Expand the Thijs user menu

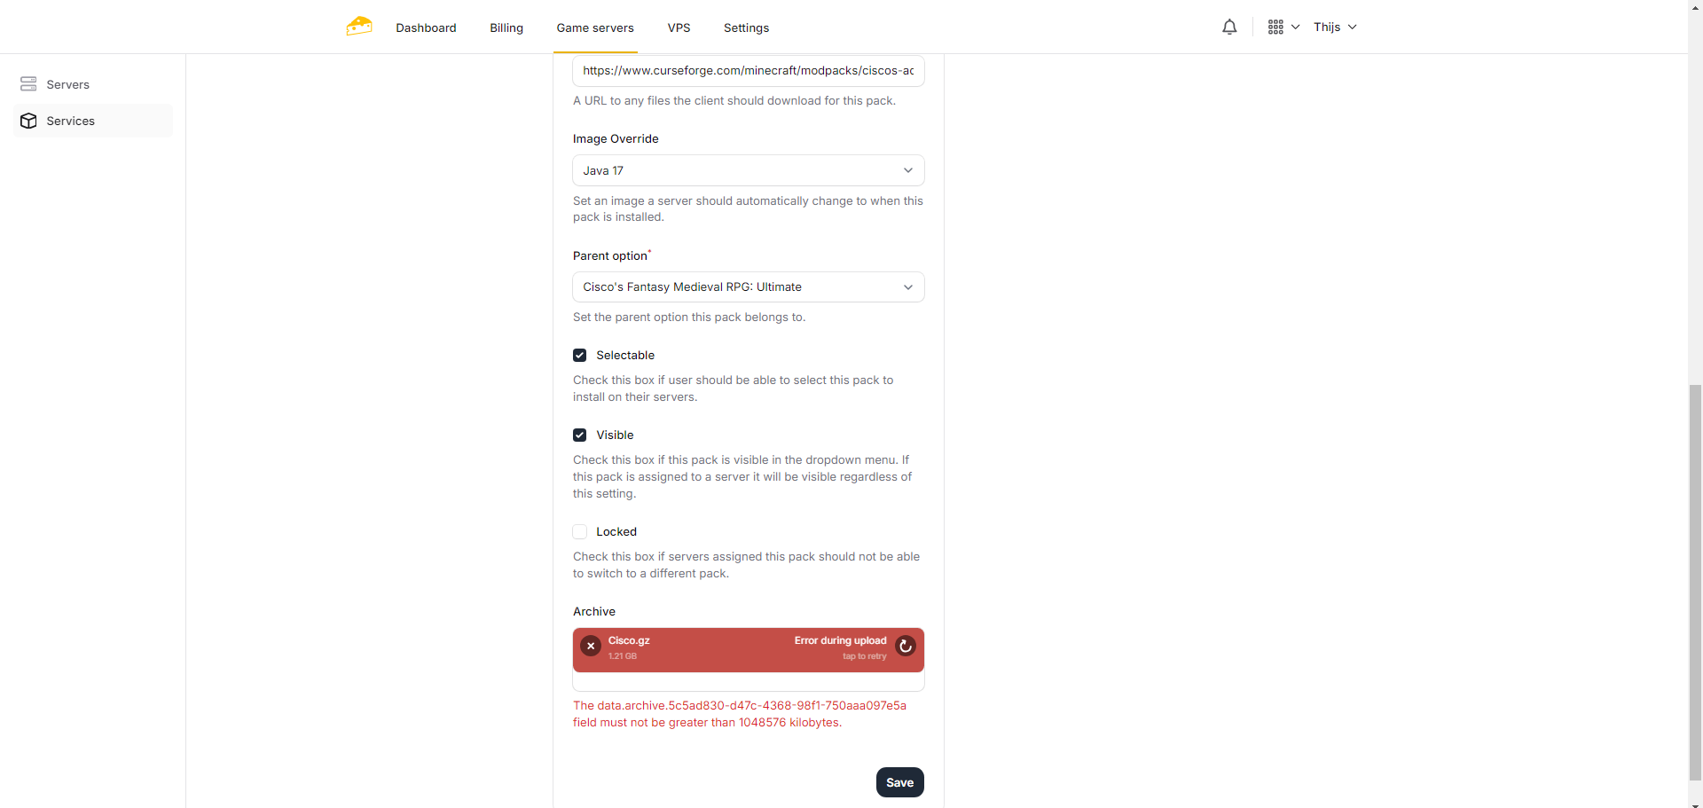1335,27
